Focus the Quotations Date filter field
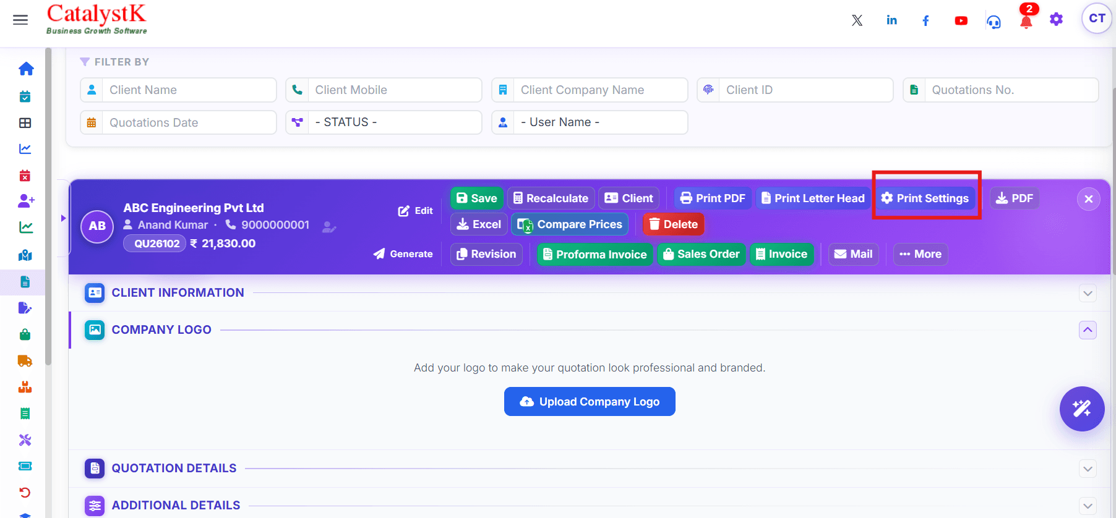Image resolution: width=1116 pixels, height=518 pixels. [178, 122]
